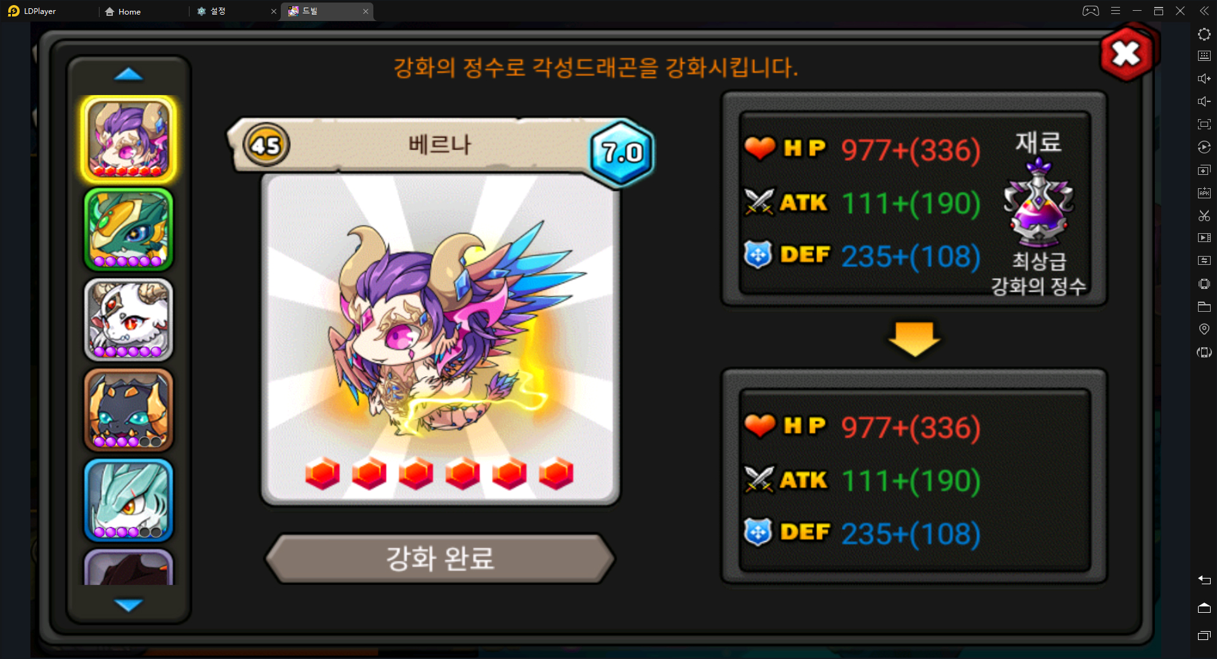Click the scissors screenshot icon in sidebar
Screen dimensions: 1217x659
(1204, 215)
